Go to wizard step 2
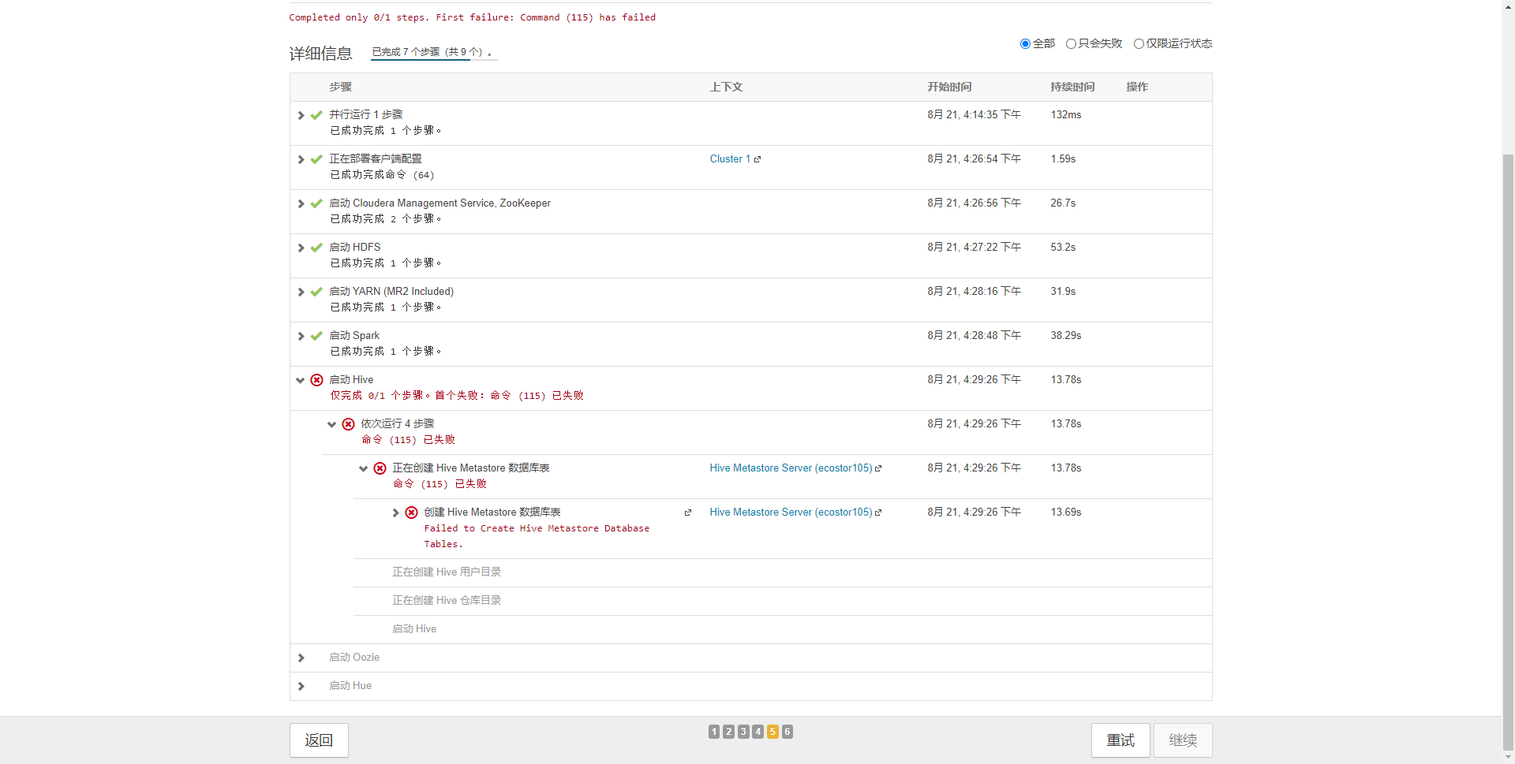1515x764 pixels. coord(728,732)
